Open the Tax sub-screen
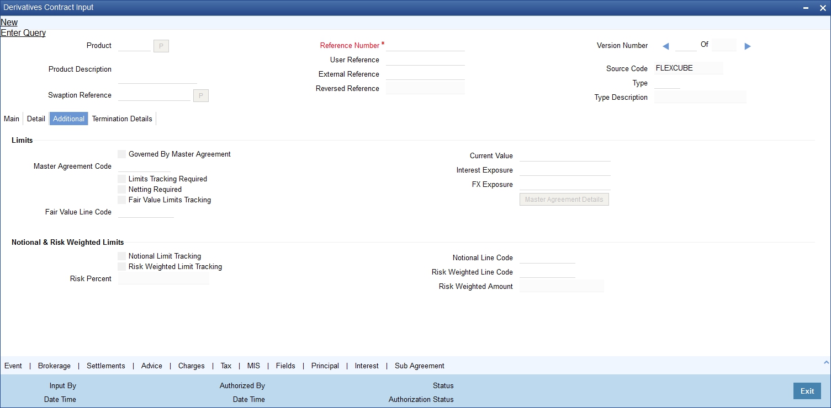831x408 pixels. (226, 366)
